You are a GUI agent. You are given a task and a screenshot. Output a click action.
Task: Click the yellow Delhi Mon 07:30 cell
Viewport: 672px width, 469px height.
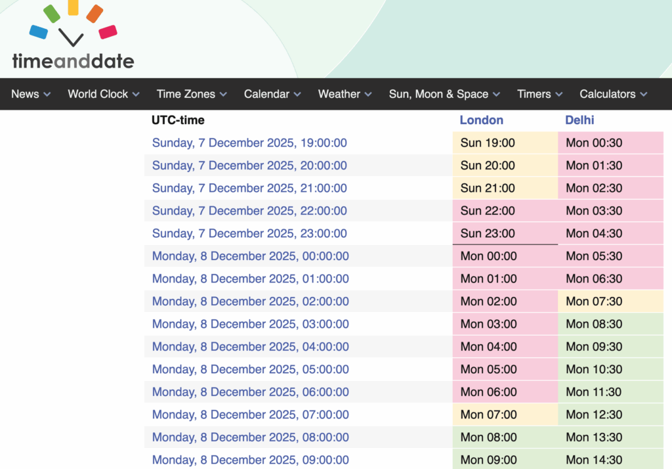pos(610,301)
